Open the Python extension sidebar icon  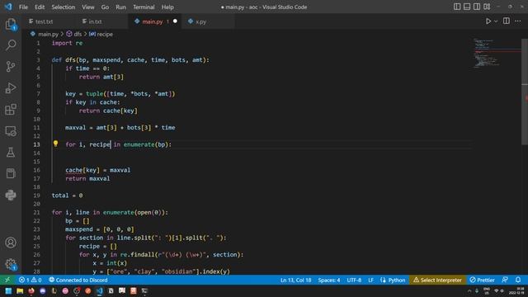11,195
